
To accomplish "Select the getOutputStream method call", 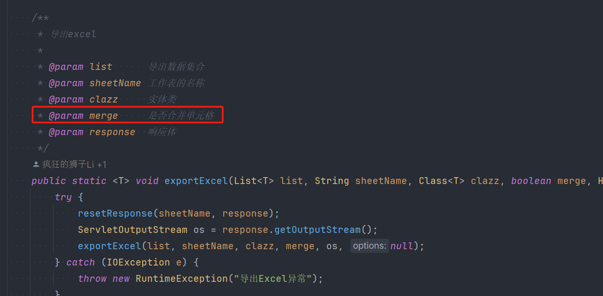I will pyautogui.click(x=317, y=230).
